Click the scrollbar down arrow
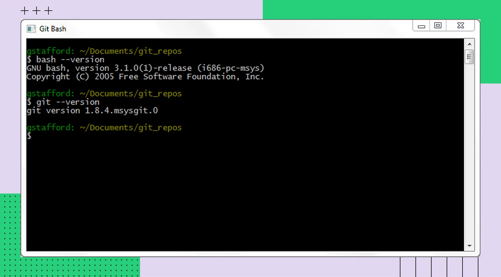The image size is (501, 277). coord(469,246)
